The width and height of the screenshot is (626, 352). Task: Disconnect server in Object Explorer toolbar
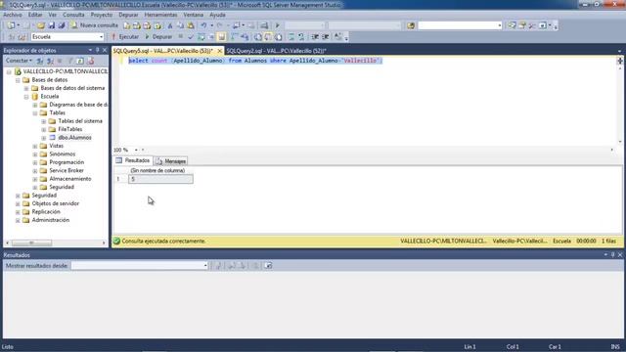coord(50,61)
